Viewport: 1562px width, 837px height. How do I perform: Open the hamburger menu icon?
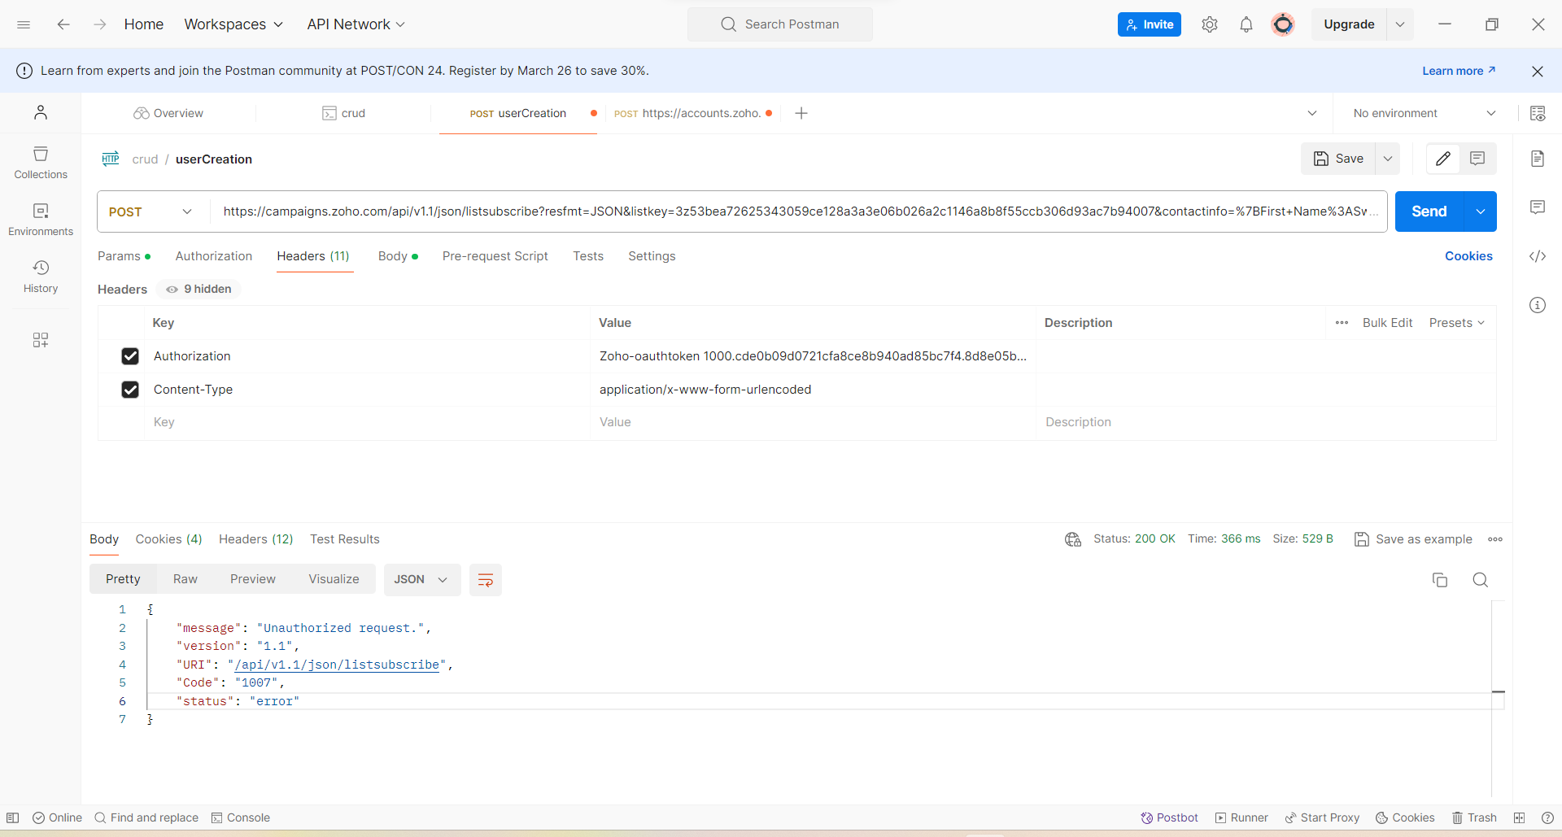[x=24, y=24]
